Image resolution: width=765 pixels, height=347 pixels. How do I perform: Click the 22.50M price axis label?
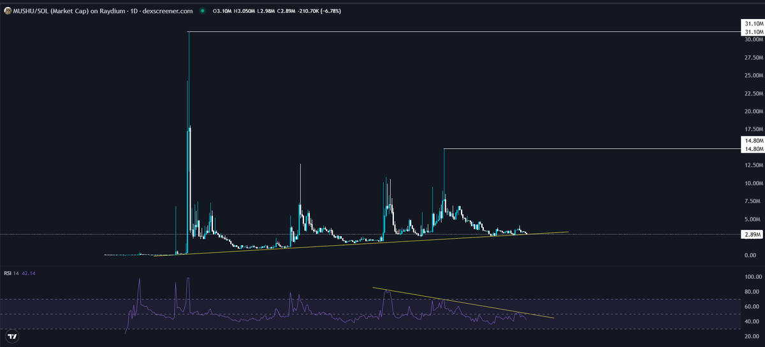(754, 94)
